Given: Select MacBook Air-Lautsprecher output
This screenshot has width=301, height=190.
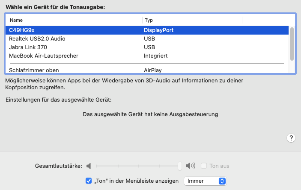Looking at the screenshot, I should tap(44, 56).
